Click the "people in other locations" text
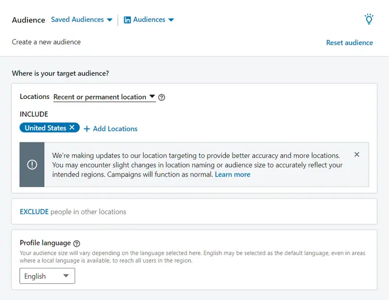 click(88, 211)
